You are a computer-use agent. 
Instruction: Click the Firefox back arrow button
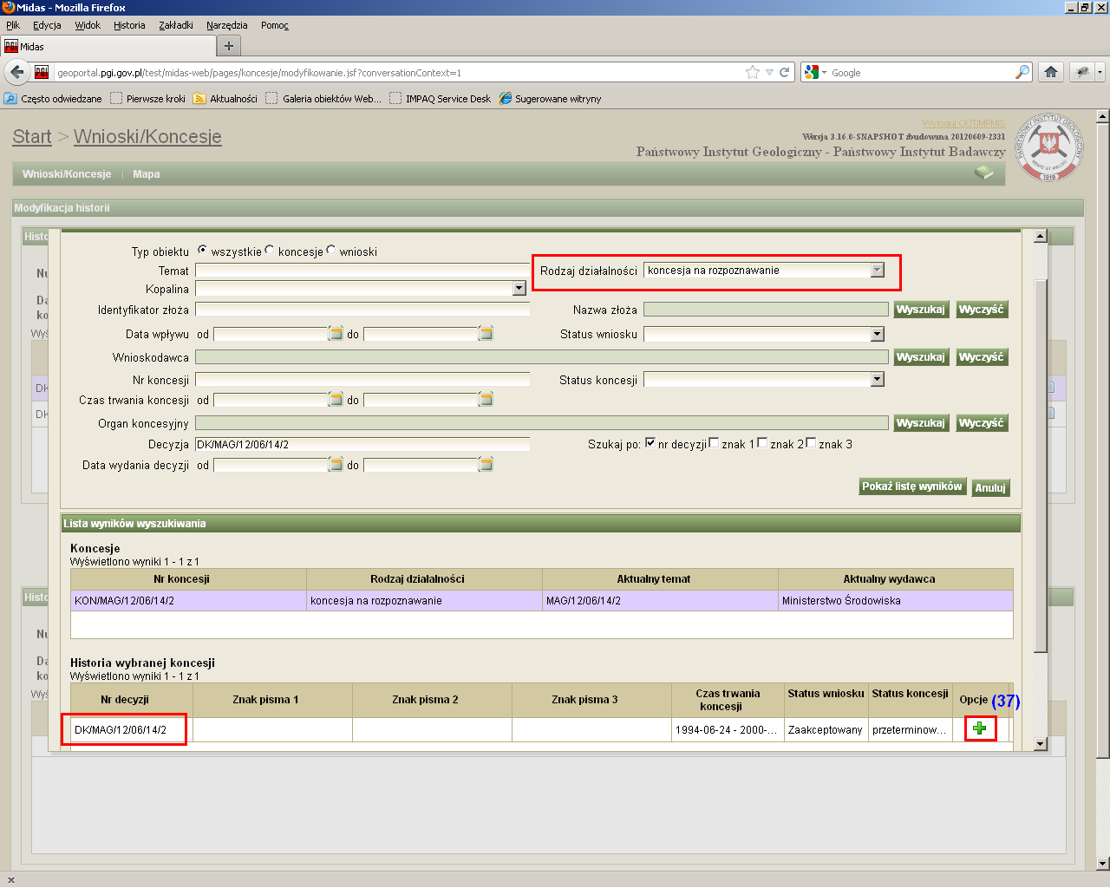(x=16, y=72)
